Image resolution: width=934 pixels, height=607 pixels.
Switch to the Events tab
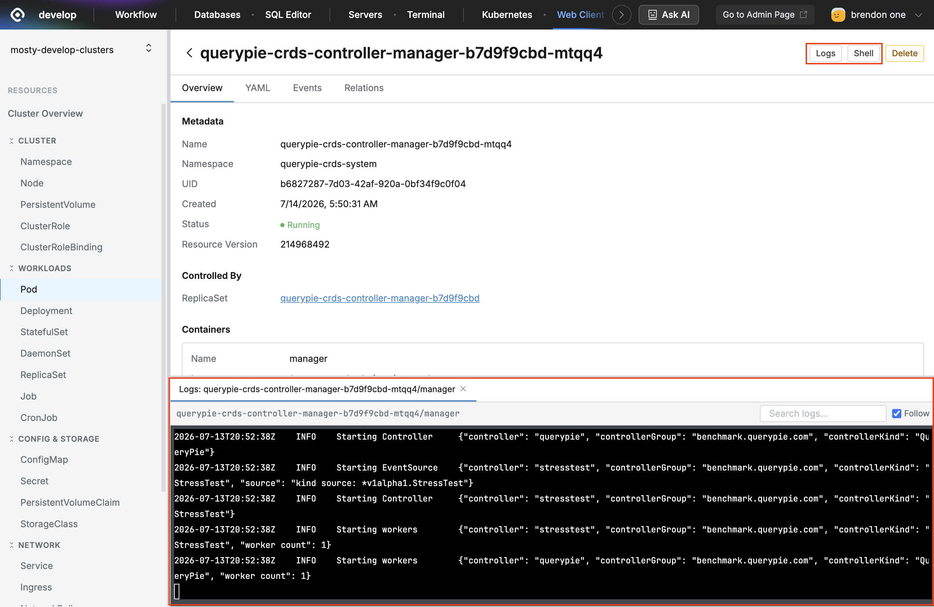coord(307,88)
